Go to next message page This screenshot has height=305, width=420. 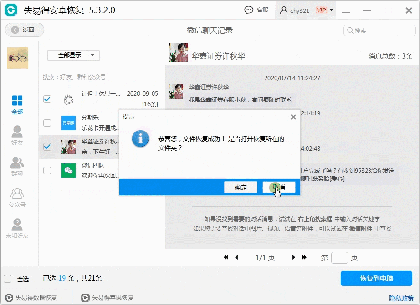click(x=294, y=258)
